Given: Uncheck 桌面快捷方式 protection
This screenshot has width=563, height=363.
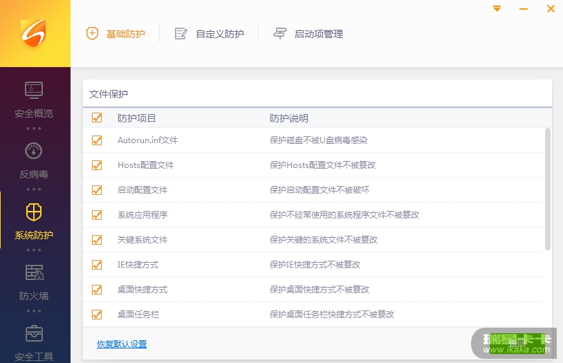Looking at the screenshot, I should (97, 290).
